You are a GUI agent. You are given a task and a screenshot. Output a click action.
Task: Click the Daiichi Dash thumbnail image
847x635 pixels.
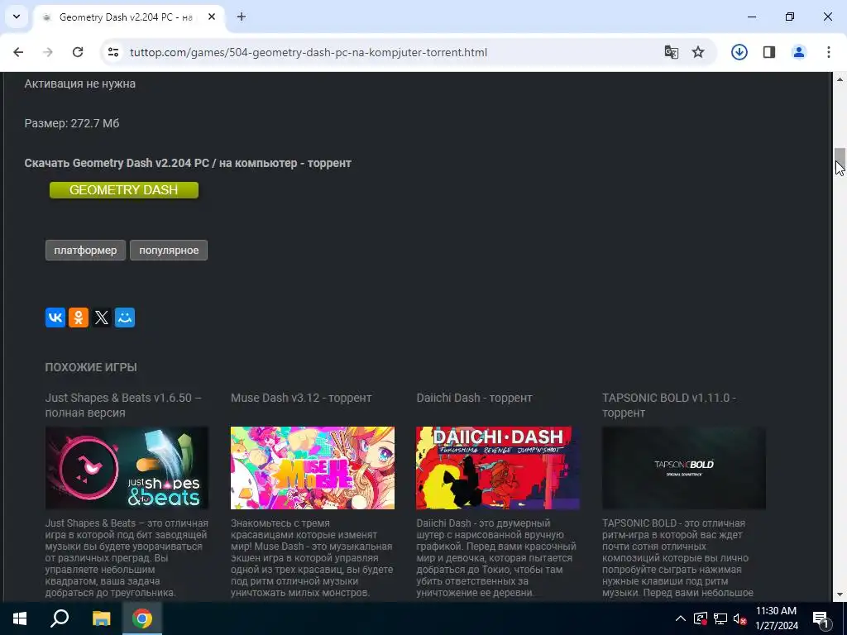(498, 468)
